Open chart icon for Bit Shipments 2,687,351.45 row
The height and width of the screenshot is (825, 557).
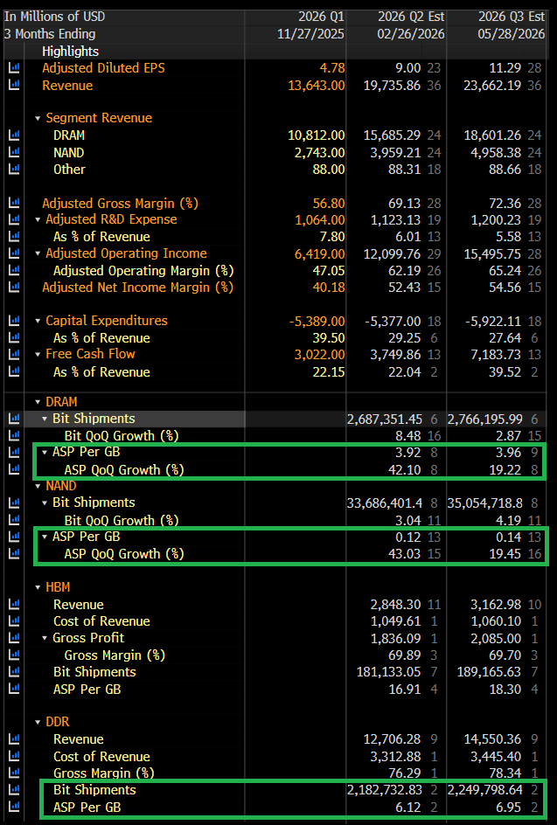tap(14, 419)
